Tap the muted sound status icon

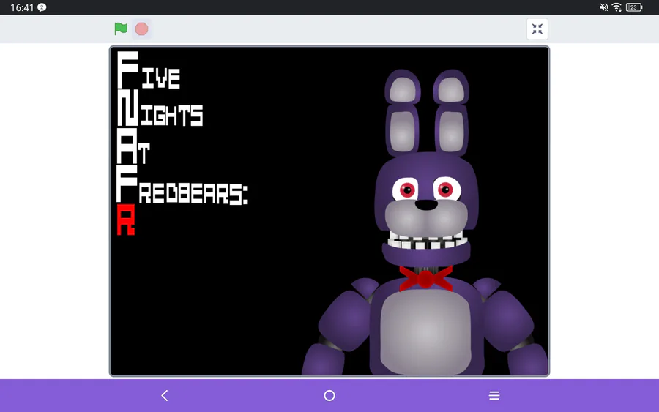point(604,7)
